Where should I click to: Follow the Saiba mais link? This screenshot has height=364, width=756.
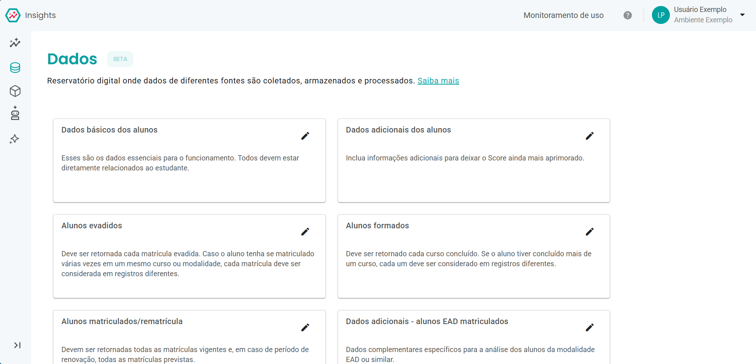(x=438, y=81)
